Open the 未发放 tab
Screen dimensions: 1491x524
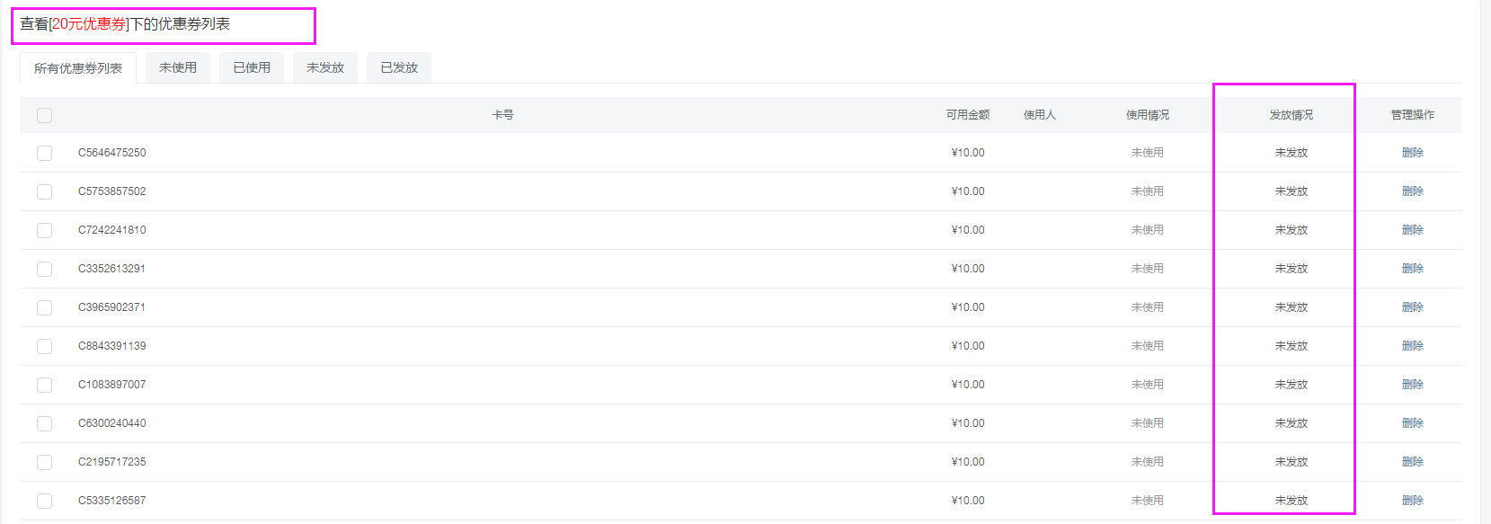click(x=325, y=67)
